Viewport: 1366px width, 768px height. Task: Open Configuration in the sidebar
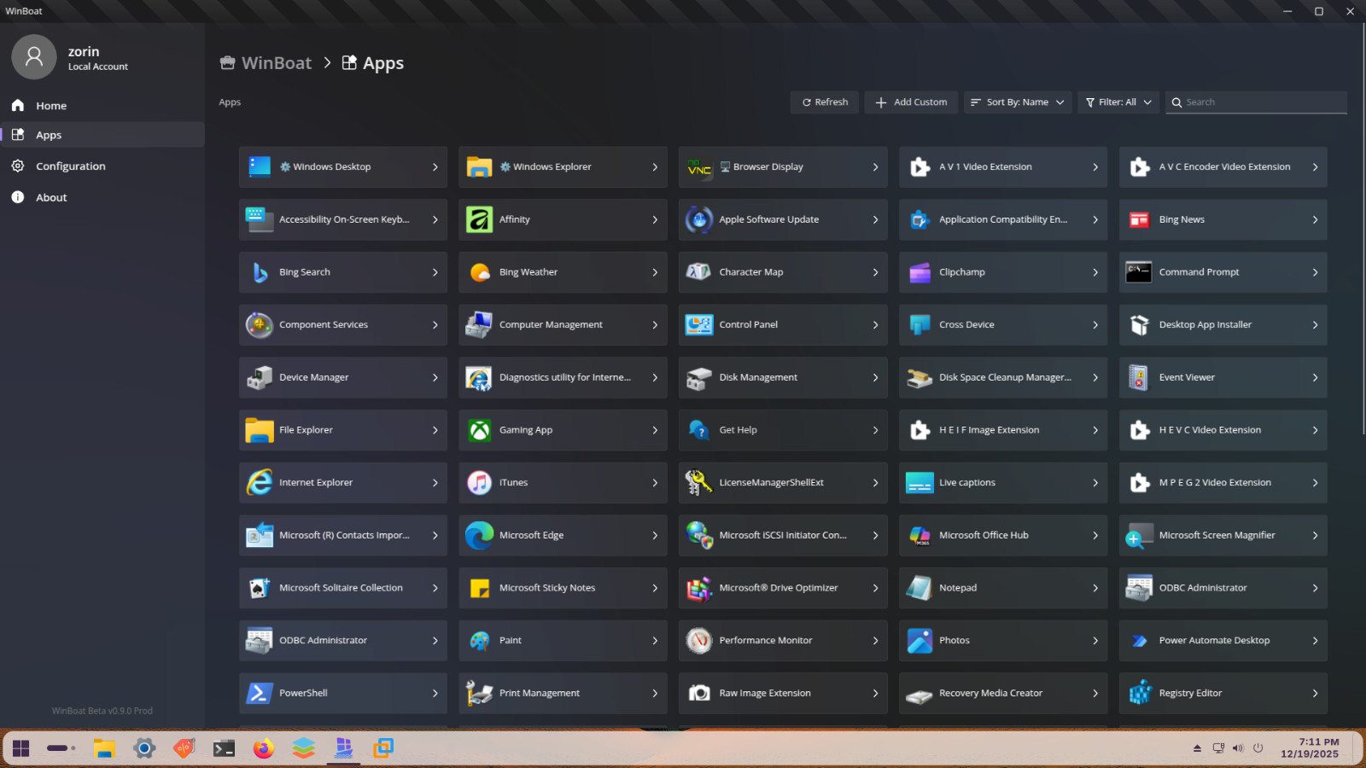point(102,166)
